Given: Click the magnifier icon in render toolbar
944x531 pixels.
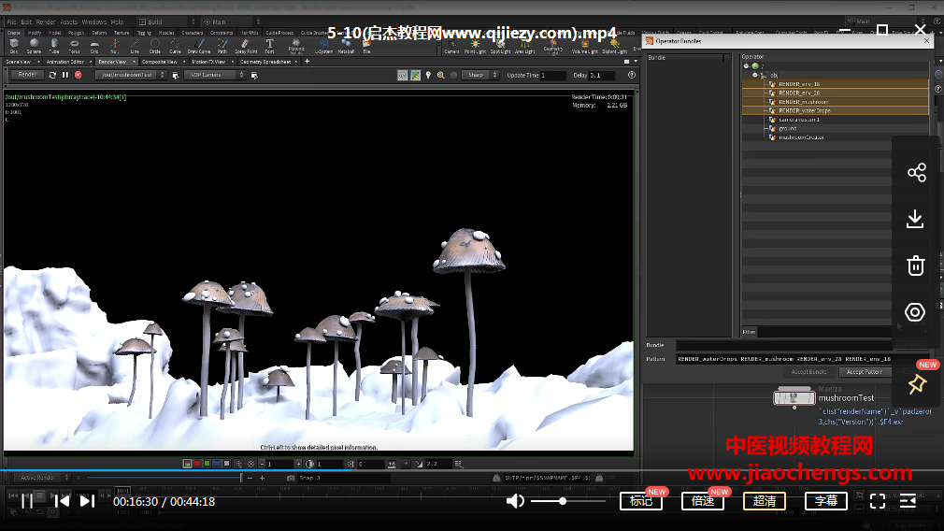Looking at the screenshot, I should [x=441, y=75].
